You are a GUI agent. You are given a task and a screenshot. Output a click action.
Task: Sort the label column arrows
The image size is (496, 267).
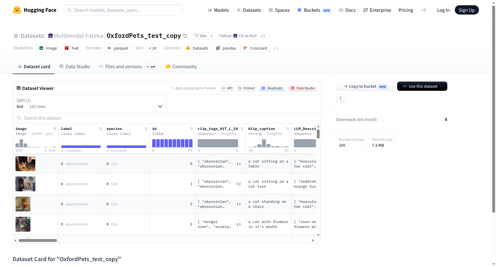[100, 129]
